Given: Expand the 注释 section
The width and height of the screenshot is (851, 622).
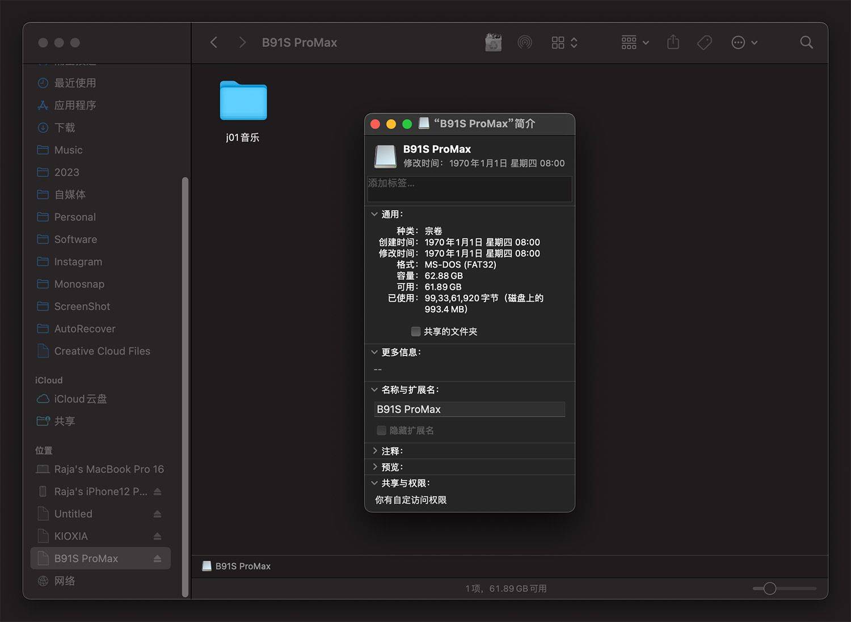Looking at the screenshot, I should [374, 451].
